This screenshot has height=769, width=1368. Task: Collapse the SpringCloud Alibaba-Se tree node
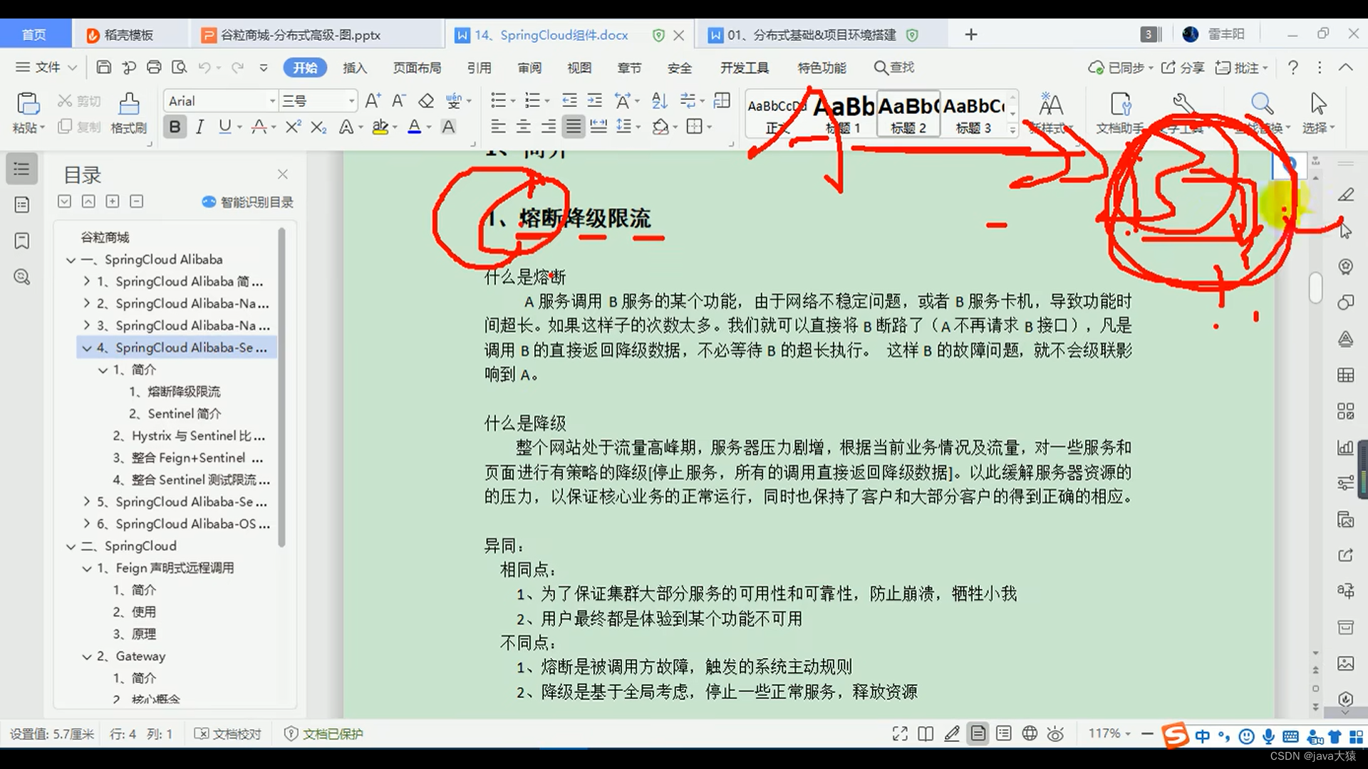87,347
